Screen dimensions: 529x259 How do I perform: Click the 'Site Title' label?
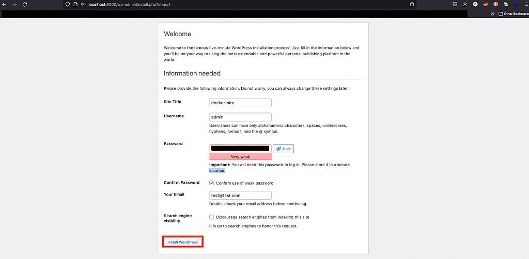(173, 102)
